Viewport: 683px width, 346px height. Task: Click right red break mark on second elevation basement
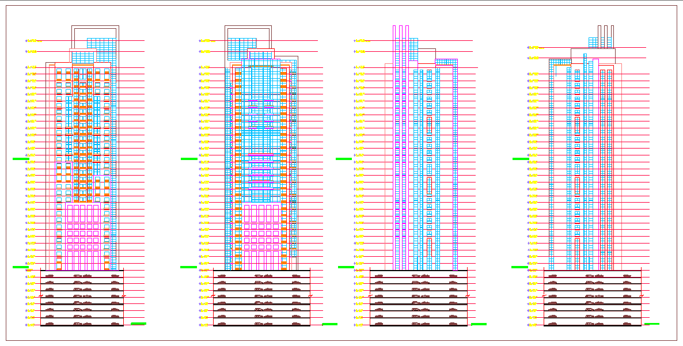click(310, 296)
